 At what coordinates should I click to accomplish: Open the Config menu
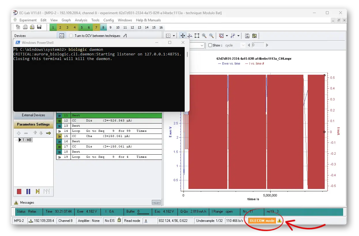[x=109, y=20]
